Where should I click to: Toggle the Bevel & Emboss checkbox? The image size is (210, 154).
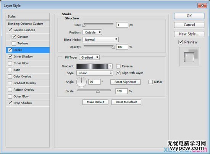click(x=10, y=30)
